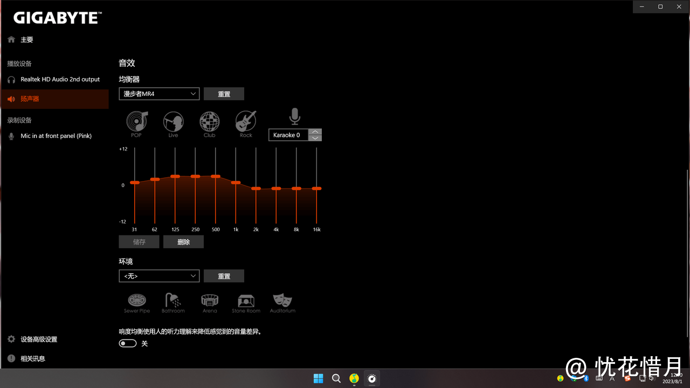Toggle the loudness equalization switch
This screenshot has height=388, width=690.
point(128,343)
